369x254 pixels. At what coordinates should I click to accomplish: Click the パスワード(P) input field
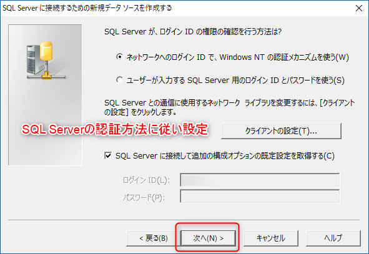point(260,197)
